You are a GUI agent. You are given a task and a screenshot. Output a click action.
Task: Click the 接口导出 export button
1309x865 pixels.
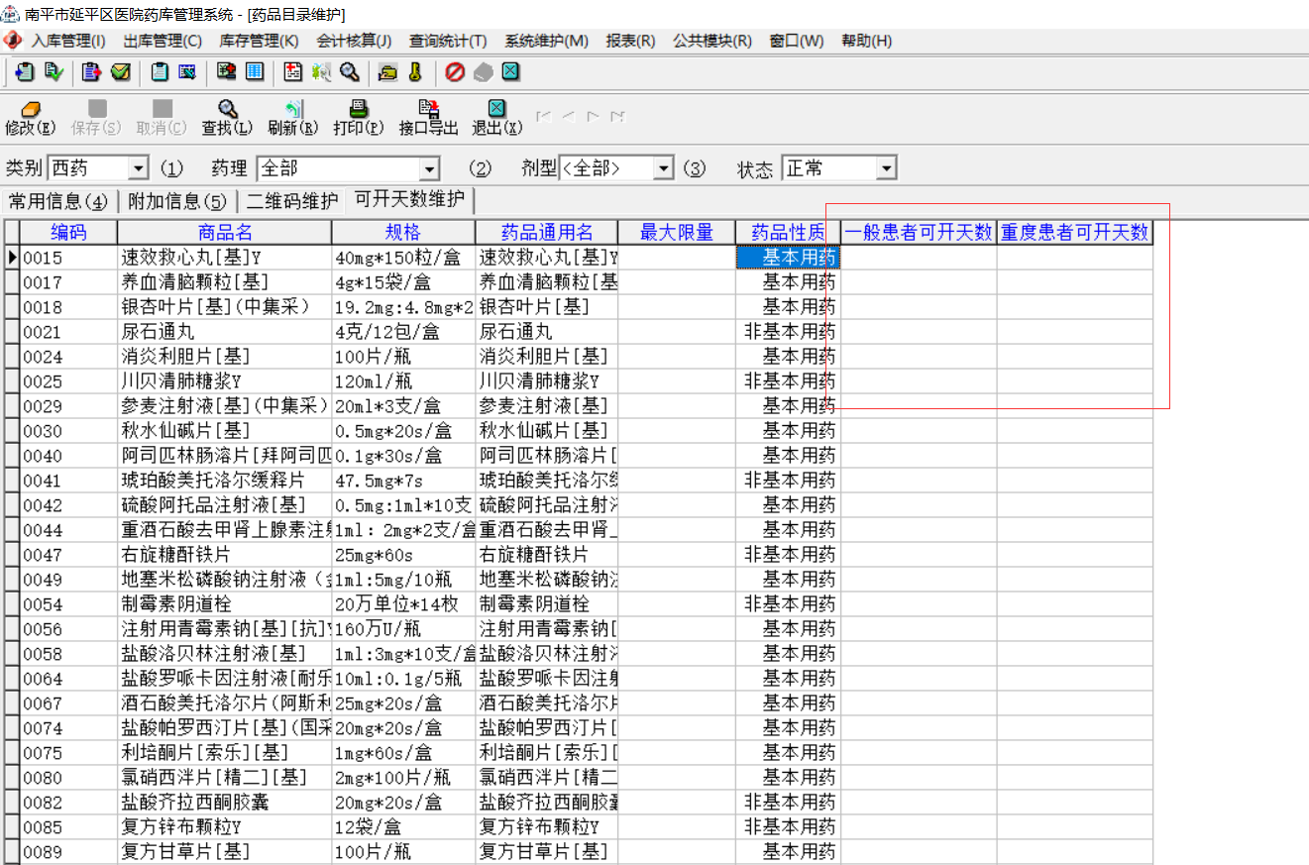point(429,118)
